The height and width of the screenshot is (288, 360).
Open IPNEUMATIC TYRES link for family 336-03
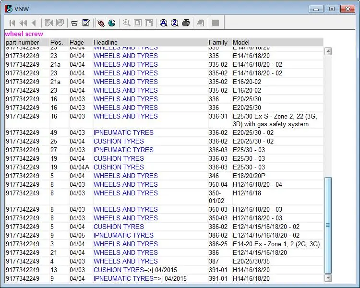pyautogui.click(x=123, y=150)
